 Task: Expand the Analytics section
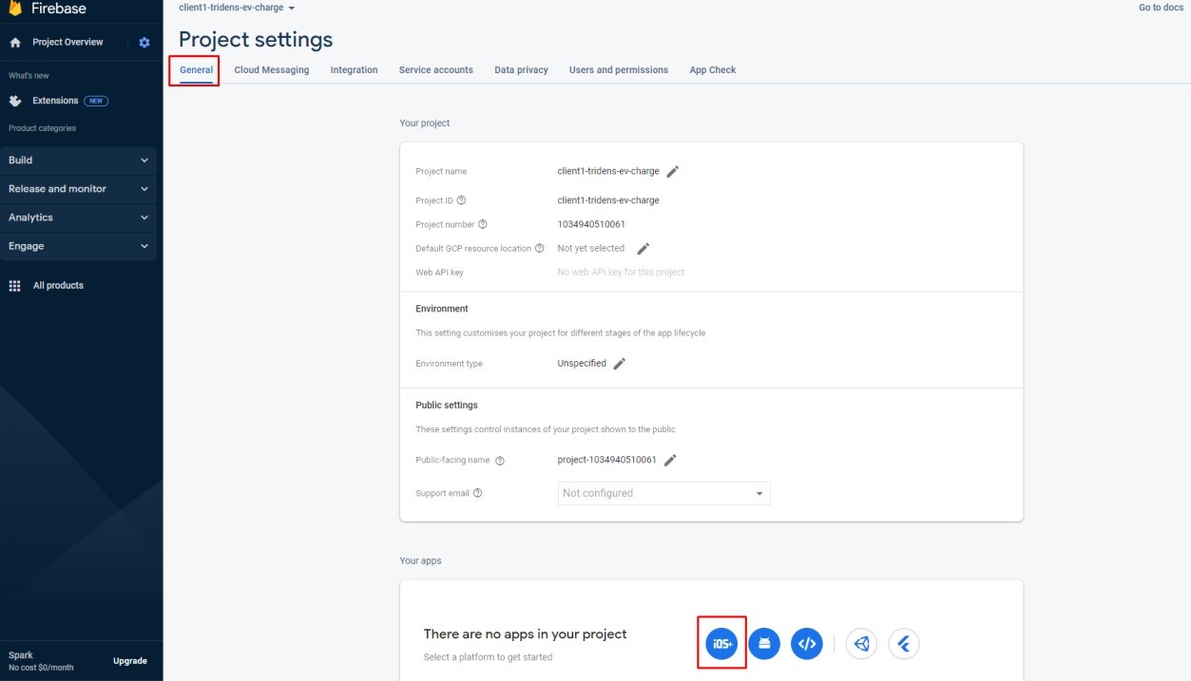coord(78,218)
